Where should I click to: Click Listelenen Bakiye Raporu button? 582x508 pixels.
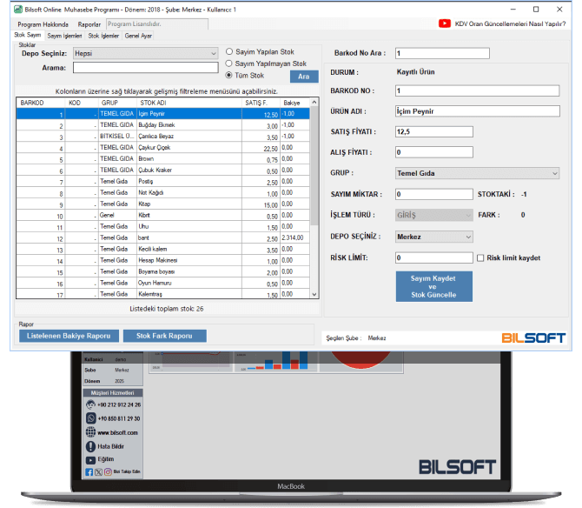[x=69, y=336]
